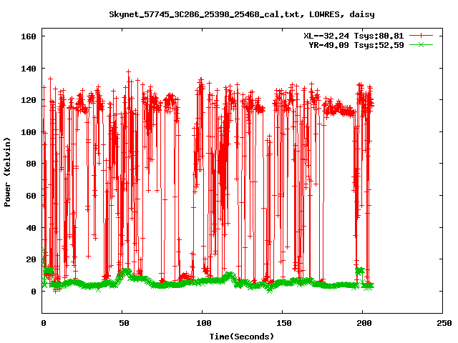Viewport: 458px width, 343px height.
Task: Click y-axis tick label 60
Action: click(31, 196)
